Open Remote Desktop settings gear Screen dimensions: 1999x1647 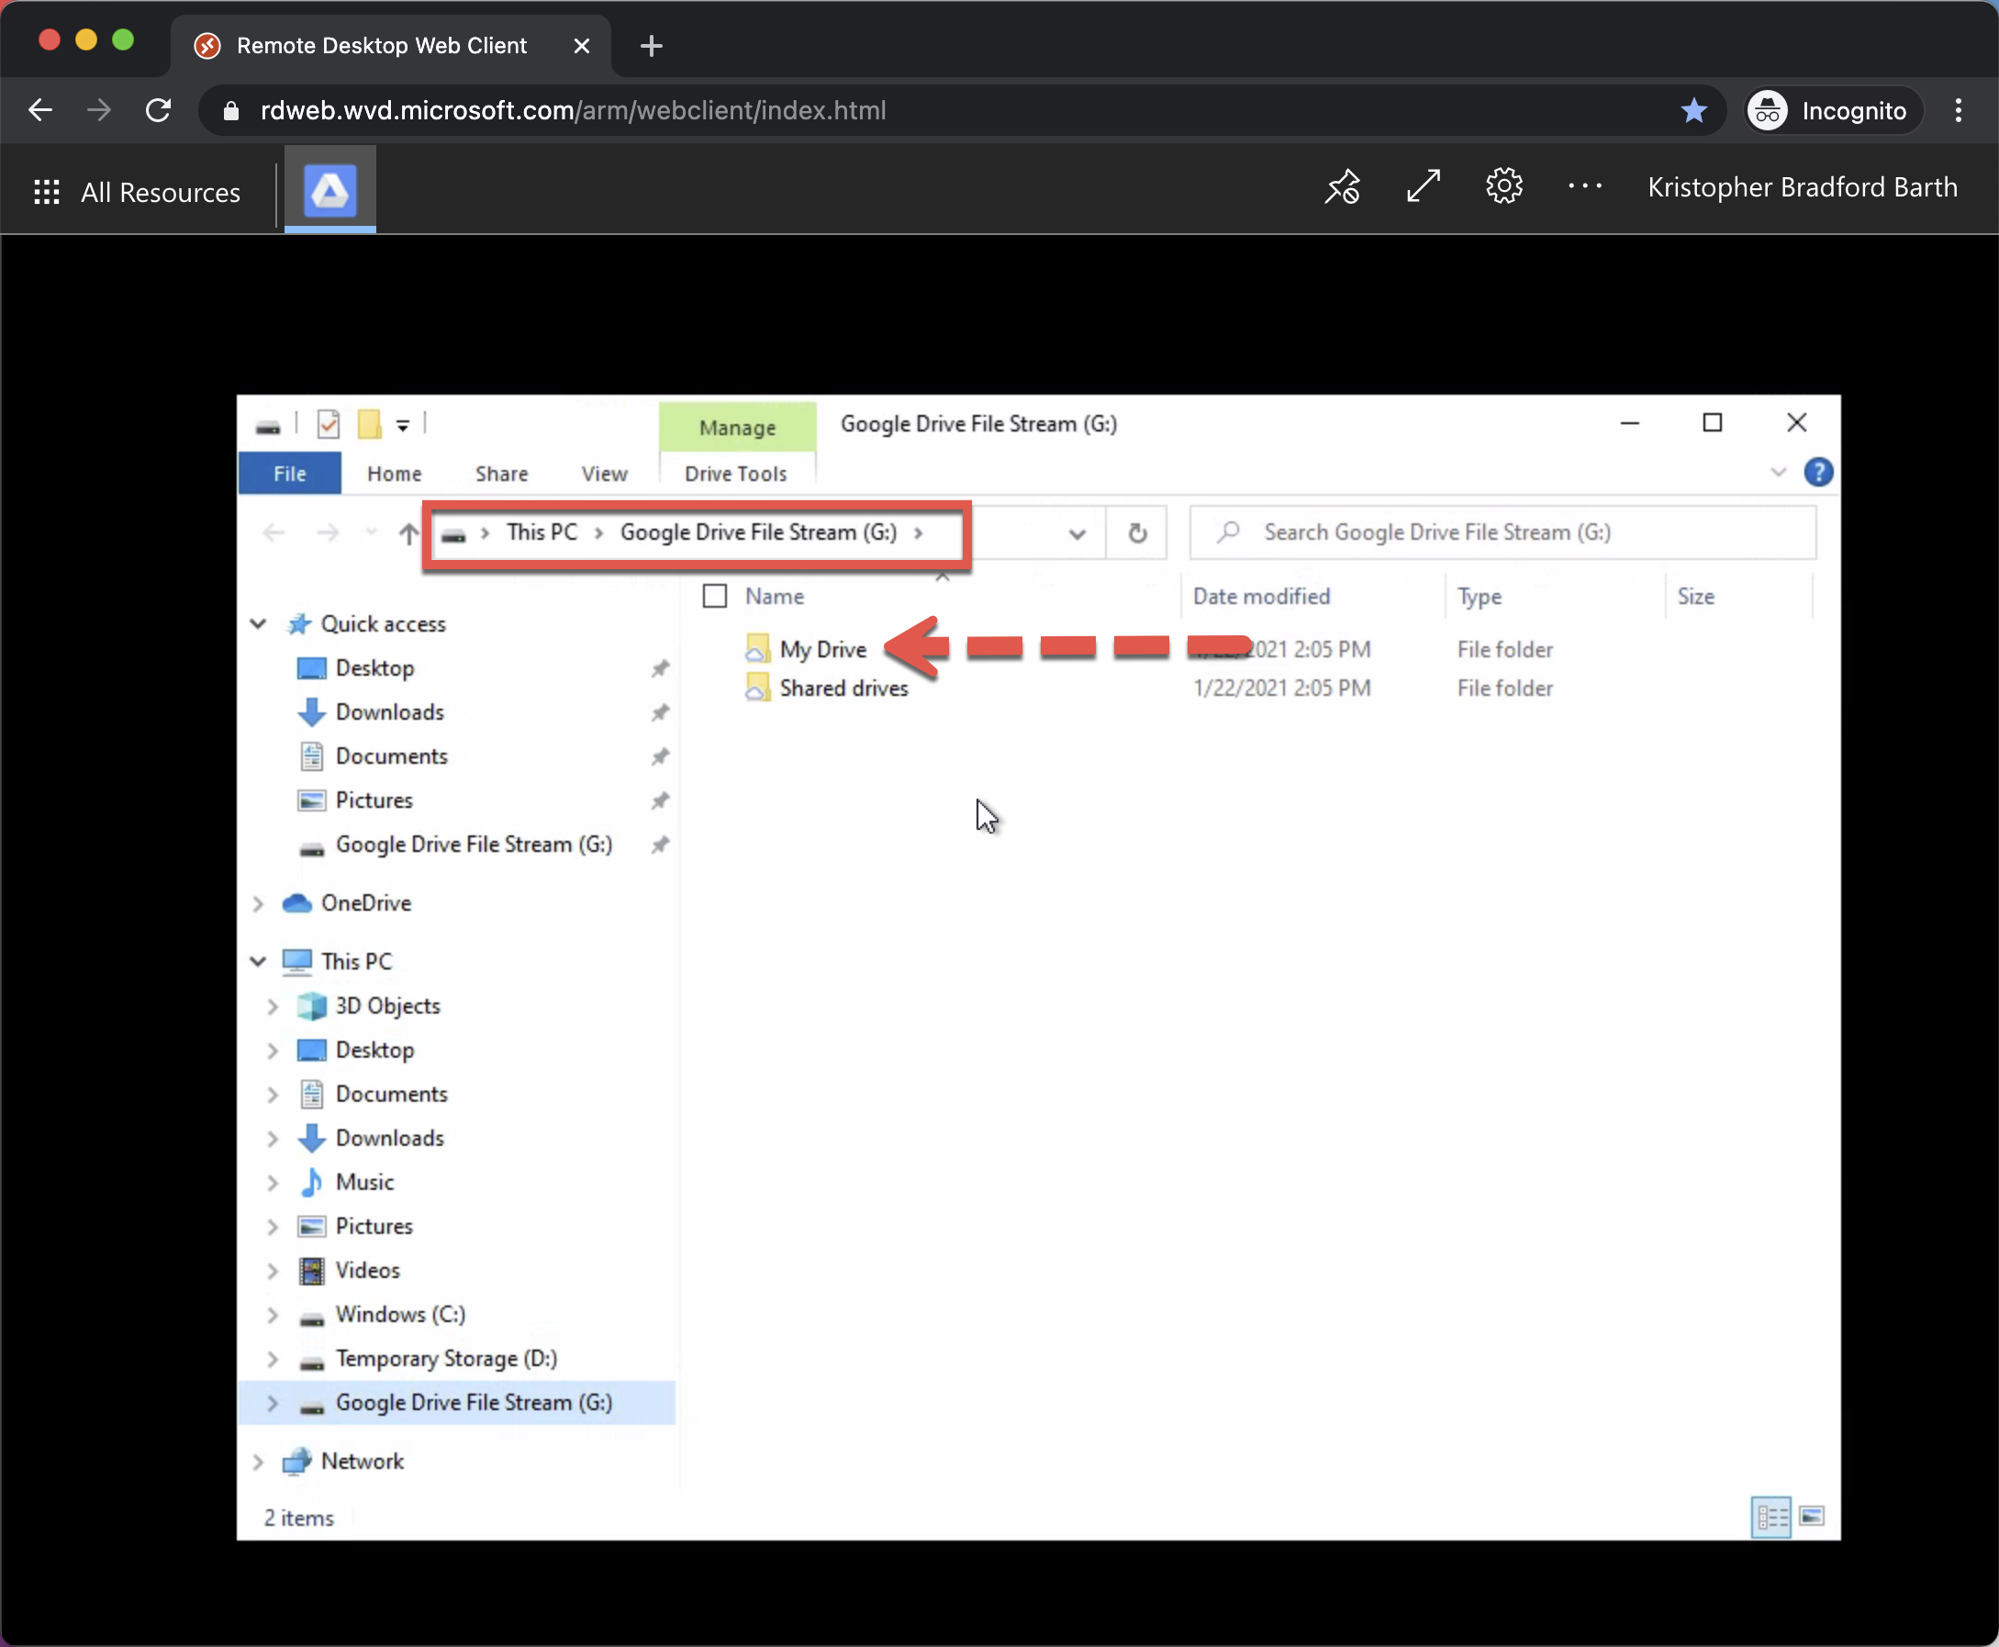tap(1504, 186)
